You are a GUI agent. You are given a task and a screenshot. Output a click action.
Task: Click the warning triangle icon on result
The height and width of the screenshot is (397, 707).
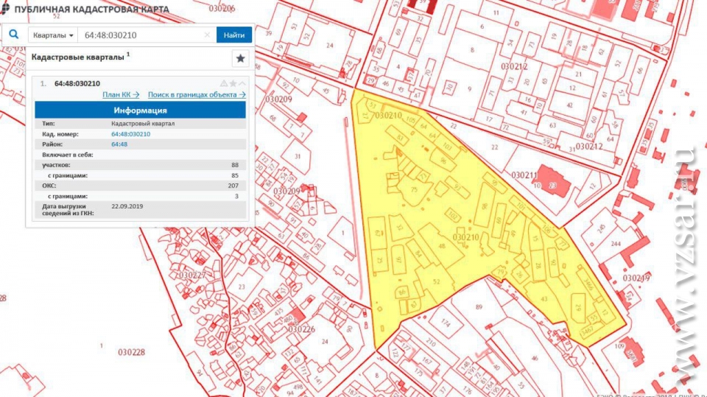pyautogui.click(x=224, y=83)
